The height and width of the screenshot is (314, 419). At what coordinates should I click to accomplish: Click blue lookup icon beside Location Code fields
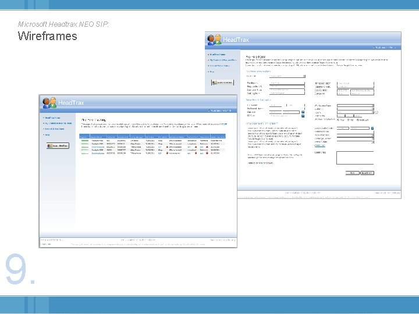tap(372, 128)
